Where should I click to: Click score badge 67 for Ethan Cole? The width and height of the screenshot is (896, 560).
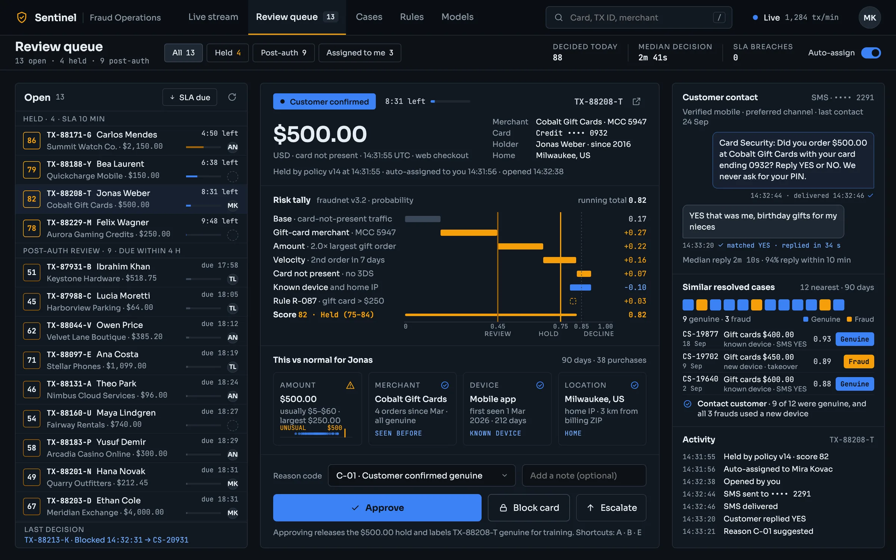(31, 506)
